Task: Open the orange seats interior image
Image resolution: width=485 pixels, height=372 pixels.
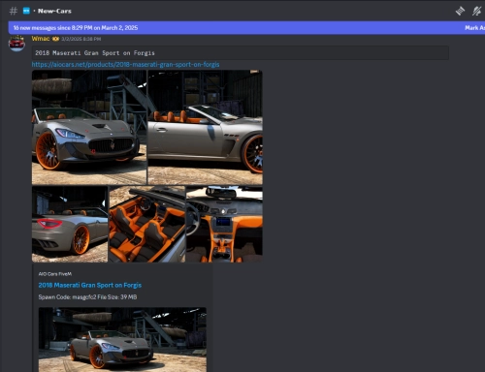Action: (147, 224)
